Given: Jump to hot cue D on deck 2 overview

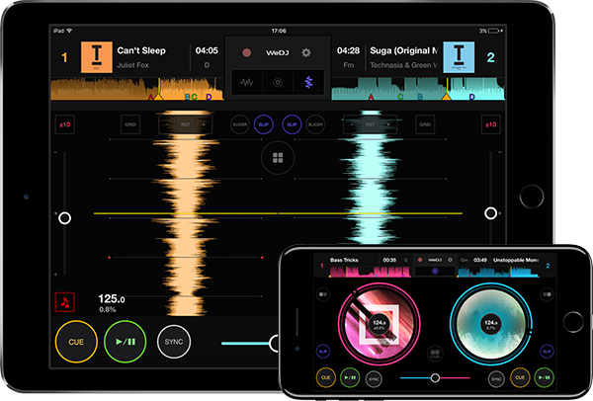Looking at the screenshot, I should click(x=472, y=97).
